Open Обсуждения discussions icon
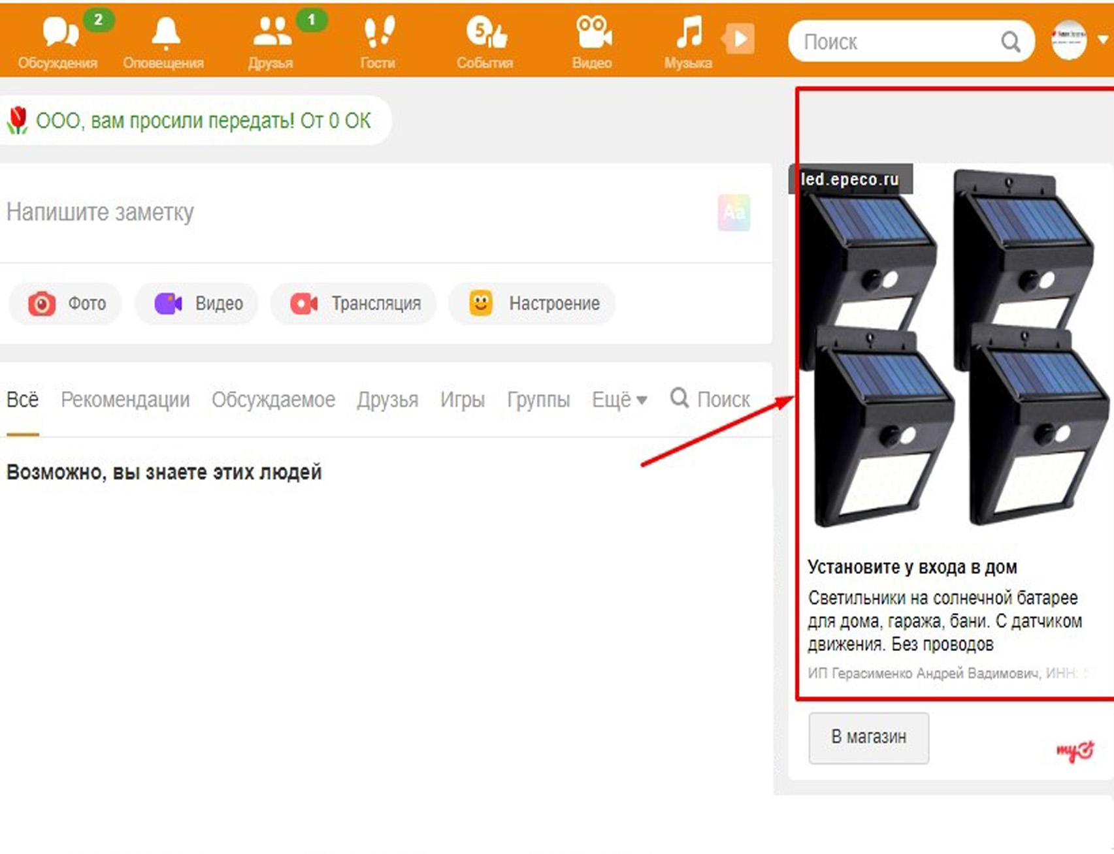 click(x=59, y=34)
